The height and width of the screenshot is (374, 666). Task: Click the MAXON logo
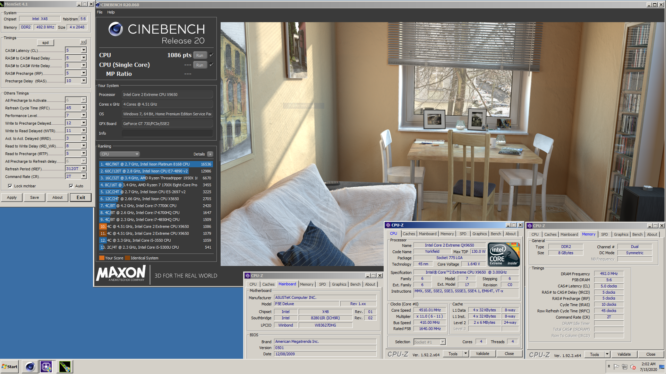click(x=121, y=273)
